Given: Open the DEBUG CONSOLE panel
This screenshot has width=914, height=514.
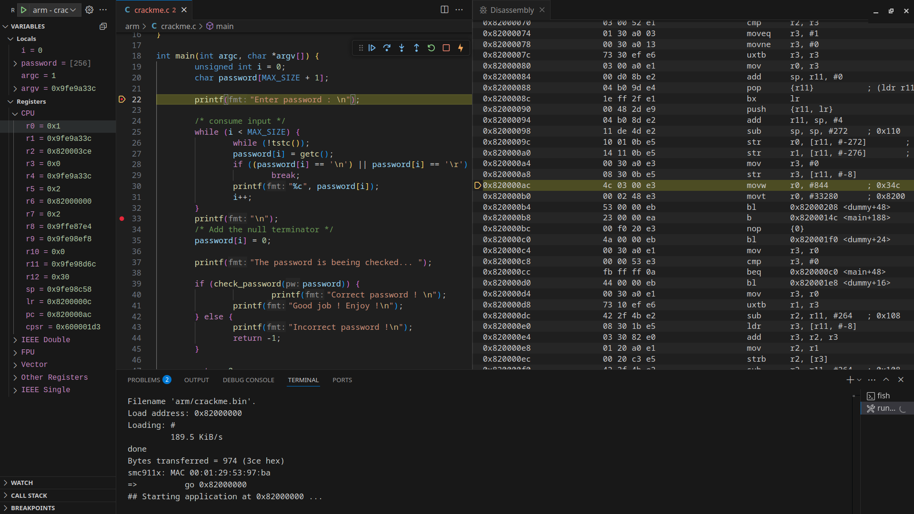Looking at the screenshot, I should click(x=248, y=380).
